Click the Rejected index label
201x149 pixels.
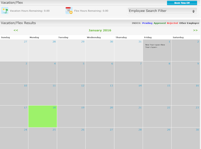[x=172, y=23]
